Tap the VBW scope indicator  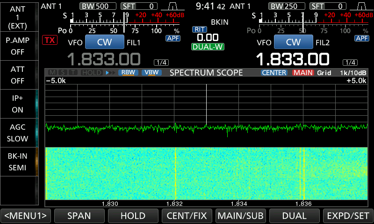(x=151, y=72)
